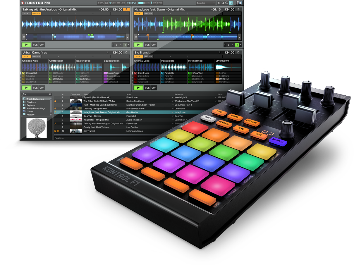Toggle SYNC on Deck A

click(x=27, y=13)
